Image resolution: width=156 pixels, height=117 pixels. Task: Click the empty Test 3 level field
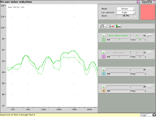tap(137, 70)
